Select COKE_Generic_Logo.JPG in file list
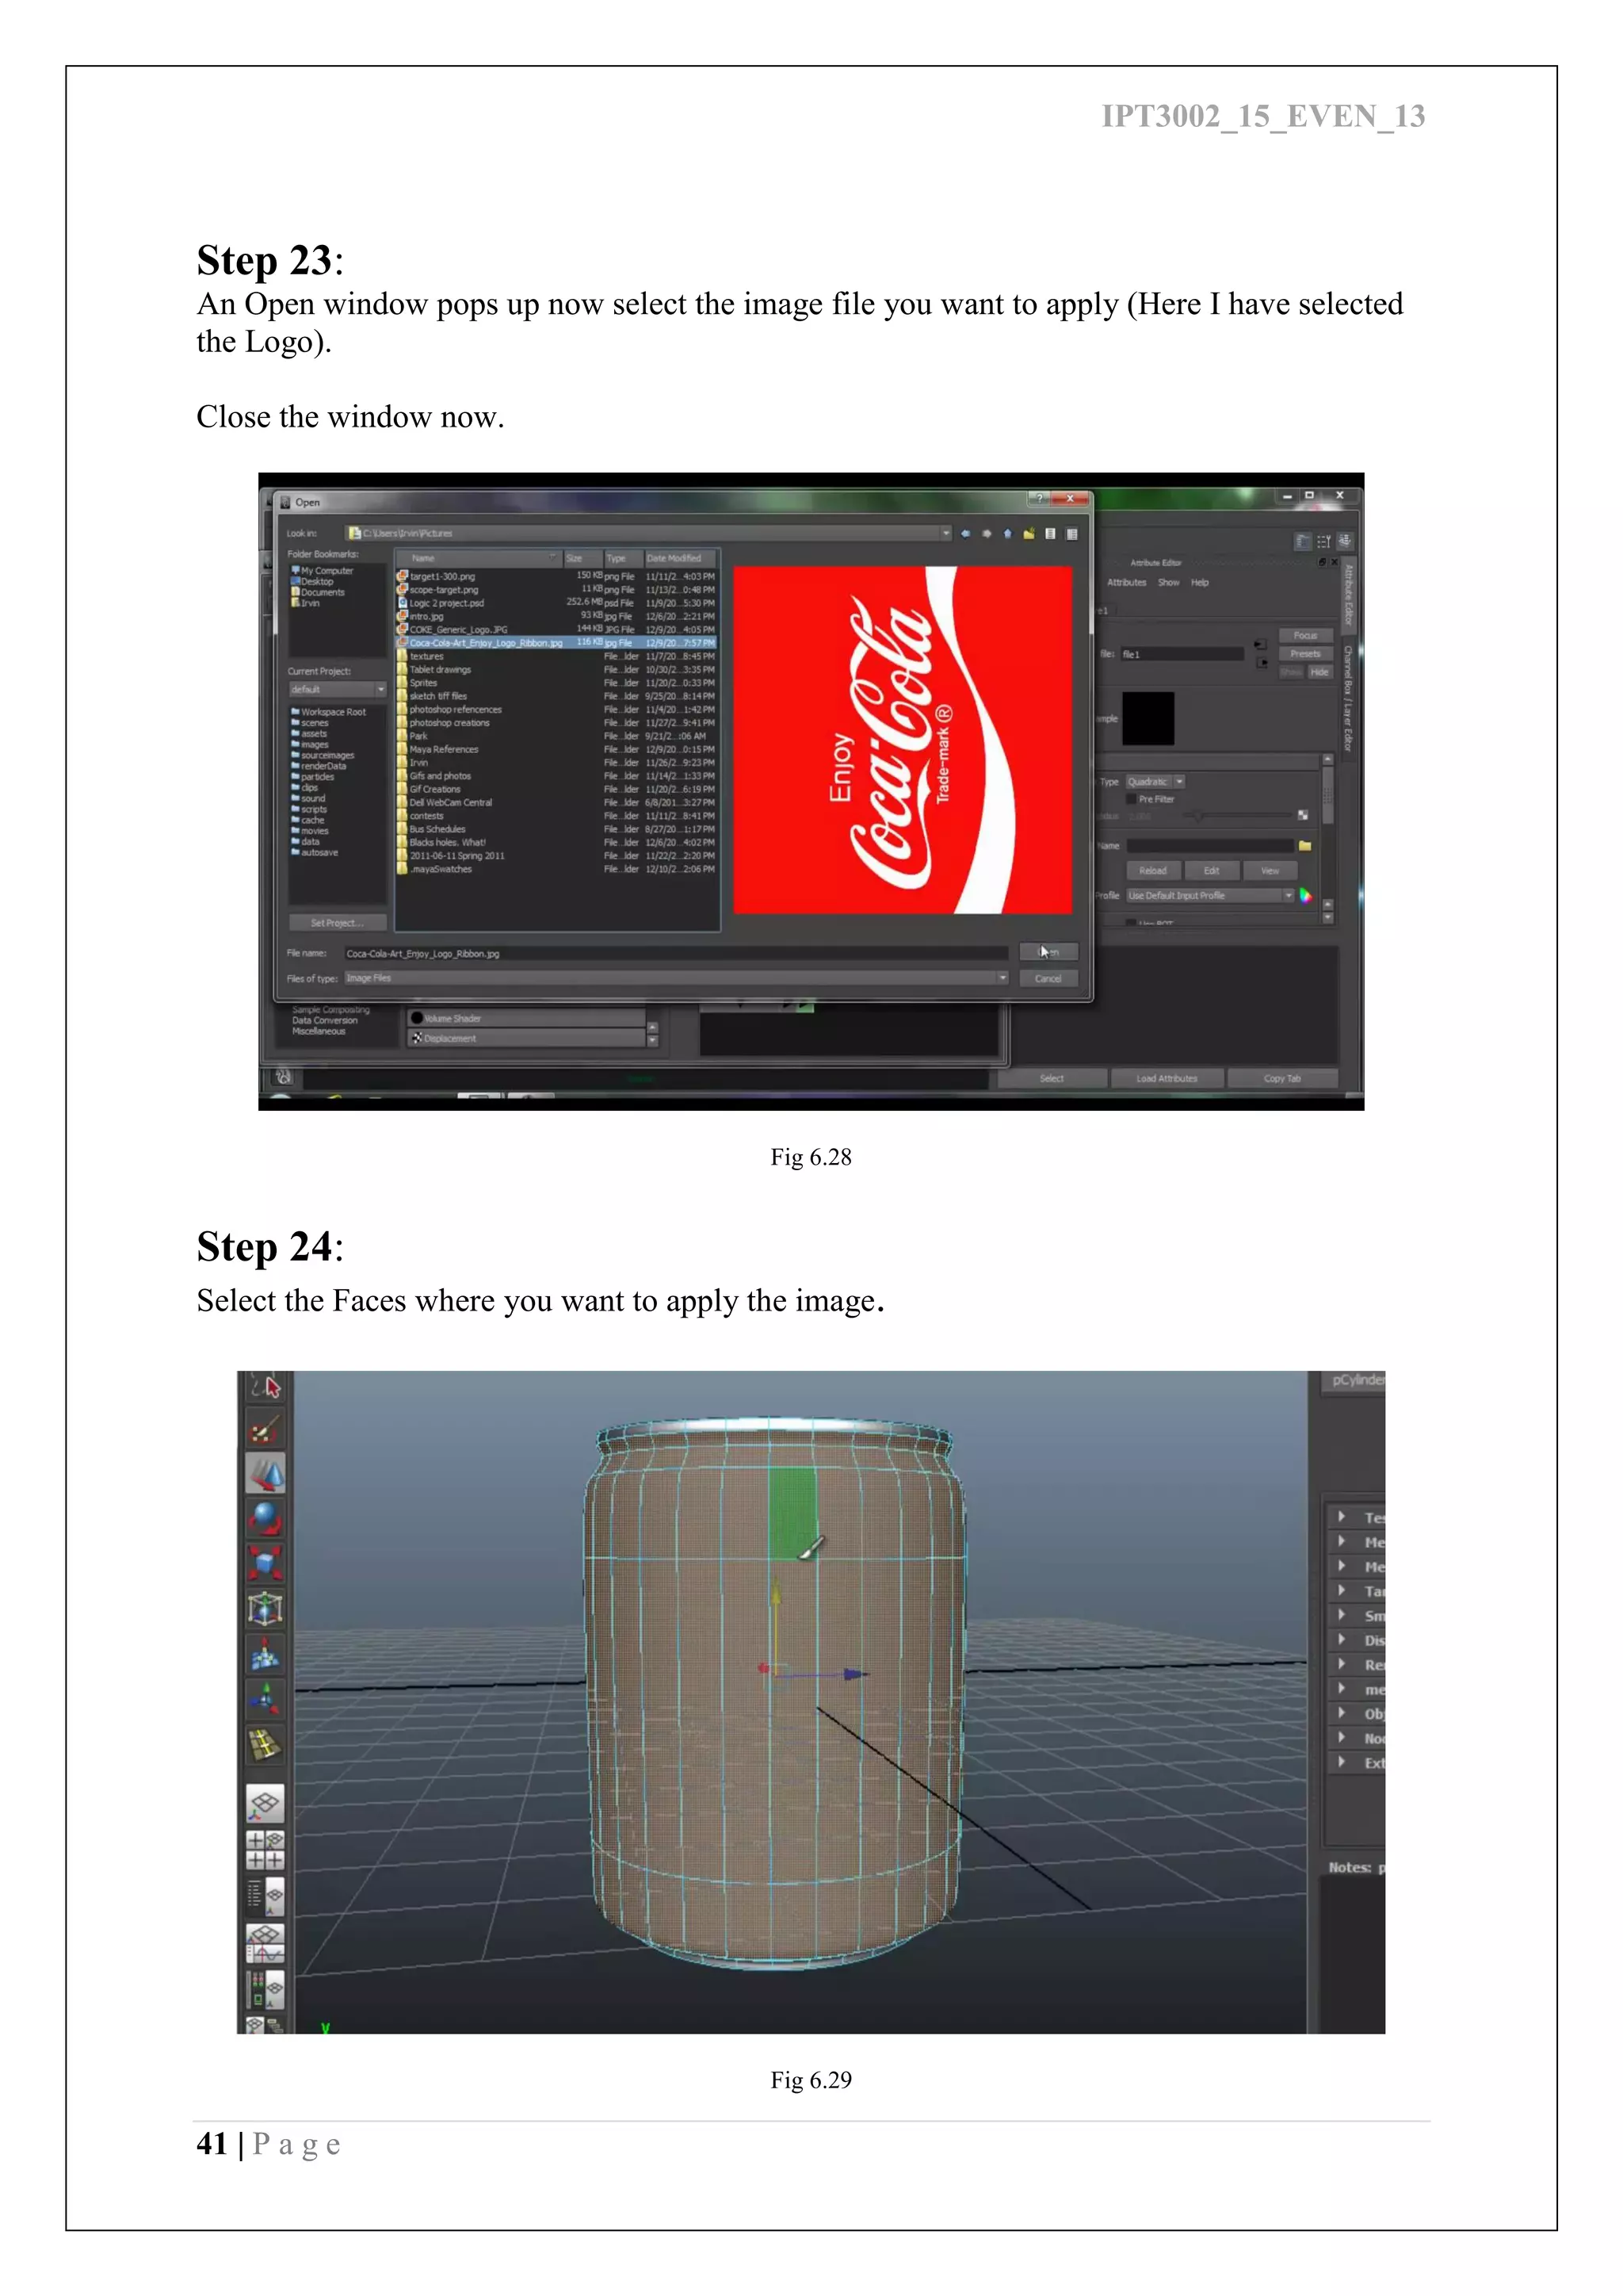This screenshot has height=2296, width=1623. click(x=458, y=630)
